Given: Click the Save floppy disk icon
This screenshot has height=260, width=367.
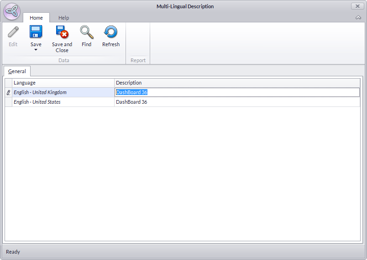Looking at the screenshot, I should (x=36, y=32).
